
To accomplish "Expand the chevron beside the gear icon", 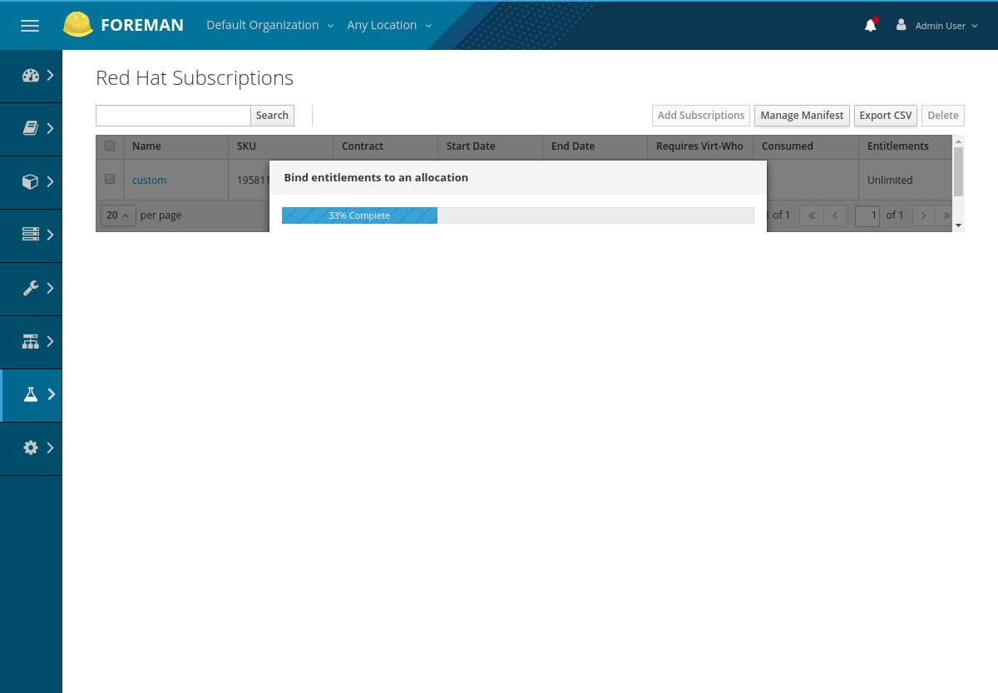I will coord(50,448).
